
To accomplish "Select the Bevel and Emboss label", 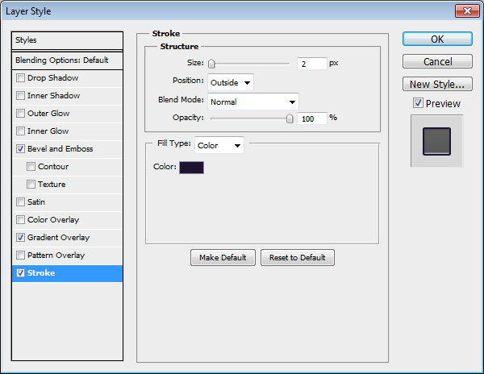I will [60, 149].
